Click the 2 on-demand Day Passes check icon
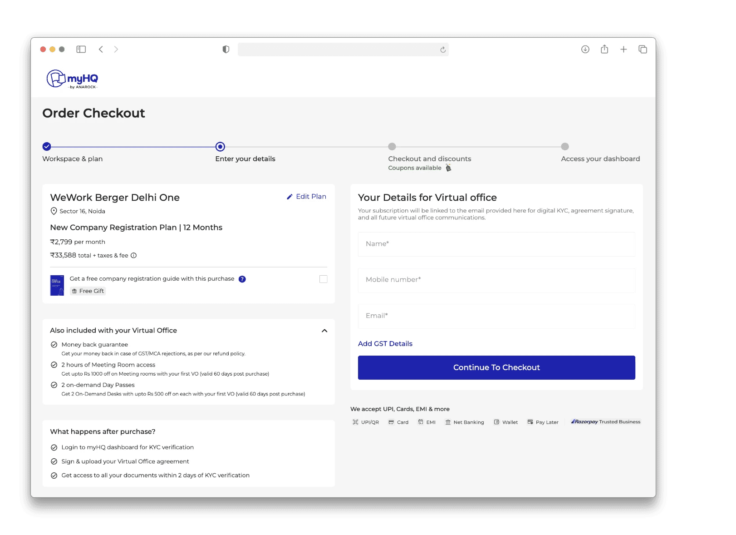The width and height of the screenshot is (736, 535). click(x=54, y=385)
